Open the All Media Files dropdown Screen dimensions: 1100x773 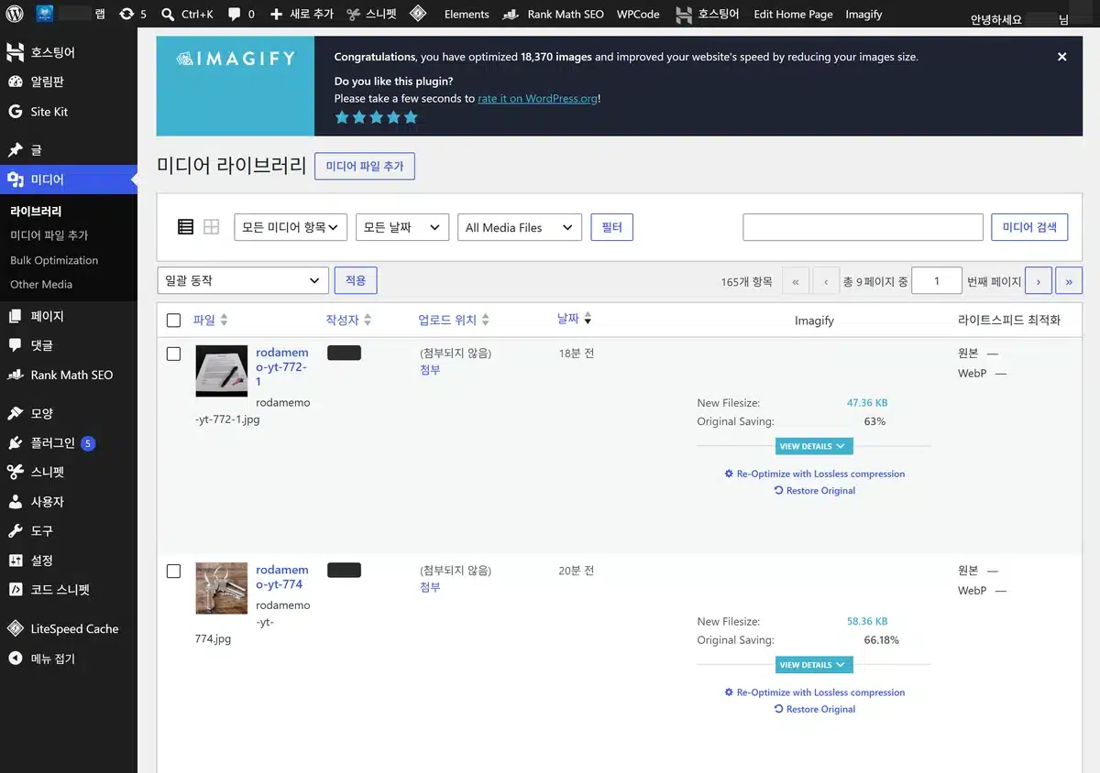[520, 227]
